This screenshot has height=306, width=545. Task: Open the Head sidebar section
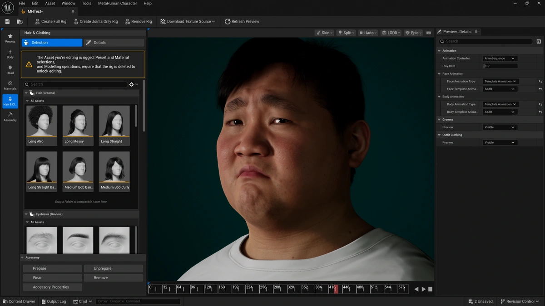click(10, 69)
